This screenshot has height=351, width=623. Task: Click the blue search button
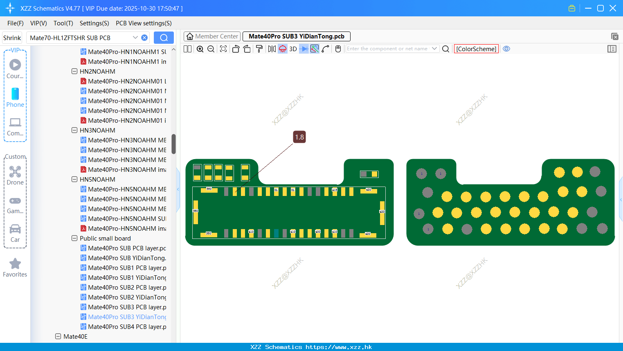[164, 38]
